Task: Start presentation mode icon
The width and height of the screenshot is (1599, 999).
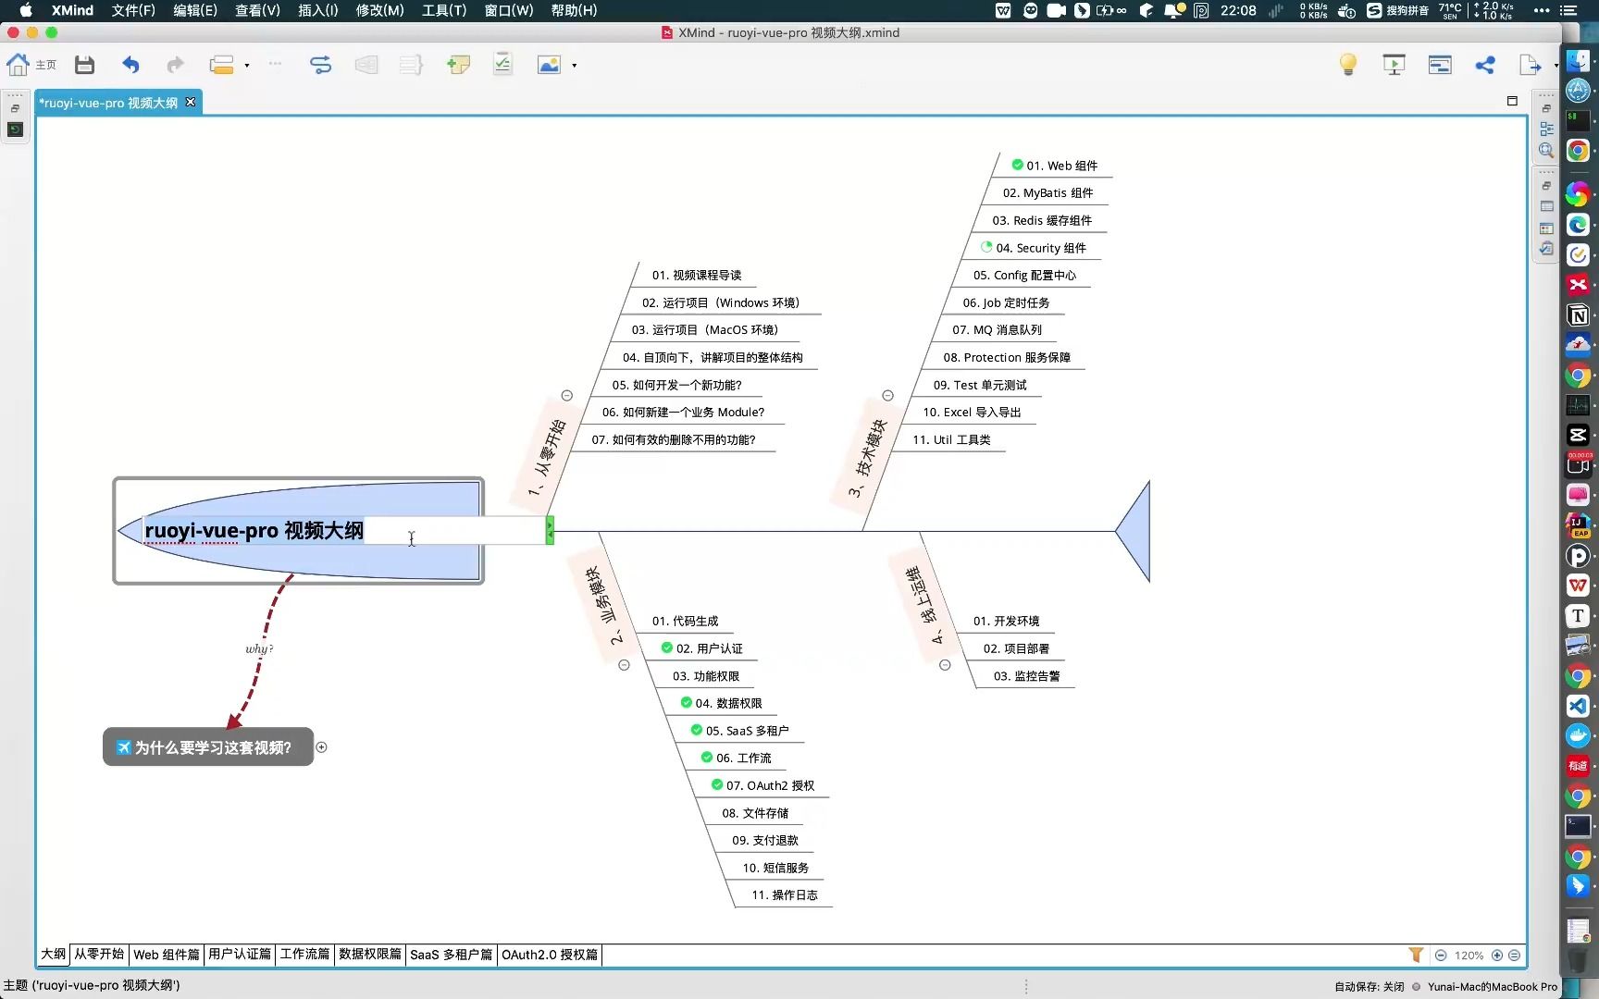Action: pos(1394,65)
